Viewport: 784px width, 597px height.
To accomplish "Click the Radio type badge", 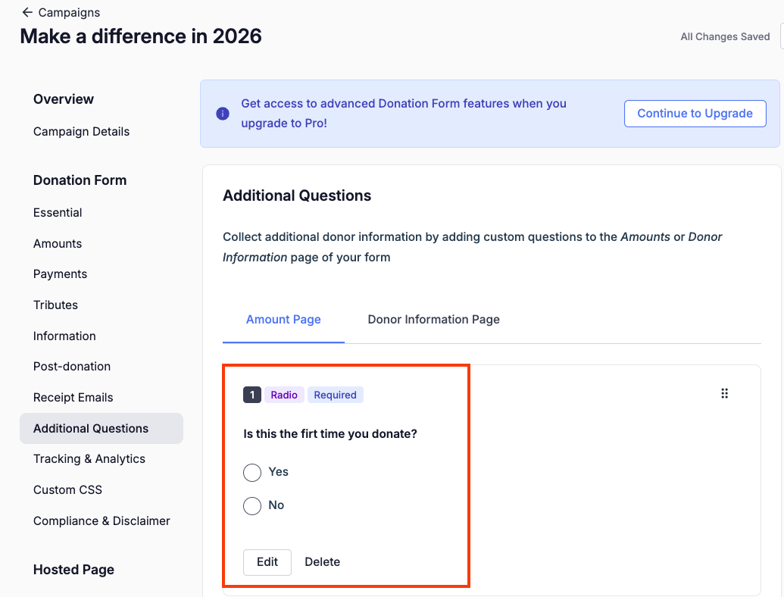I will tap(284, 395).
